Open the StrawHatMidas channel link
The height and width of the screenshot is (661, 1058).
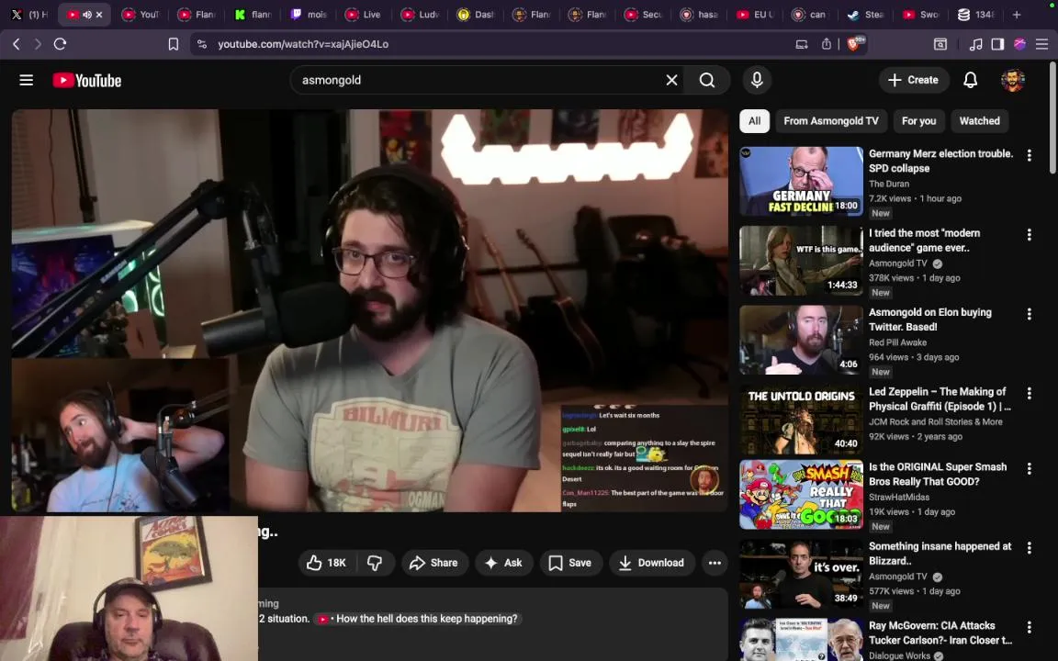click(x=899, y=497)
